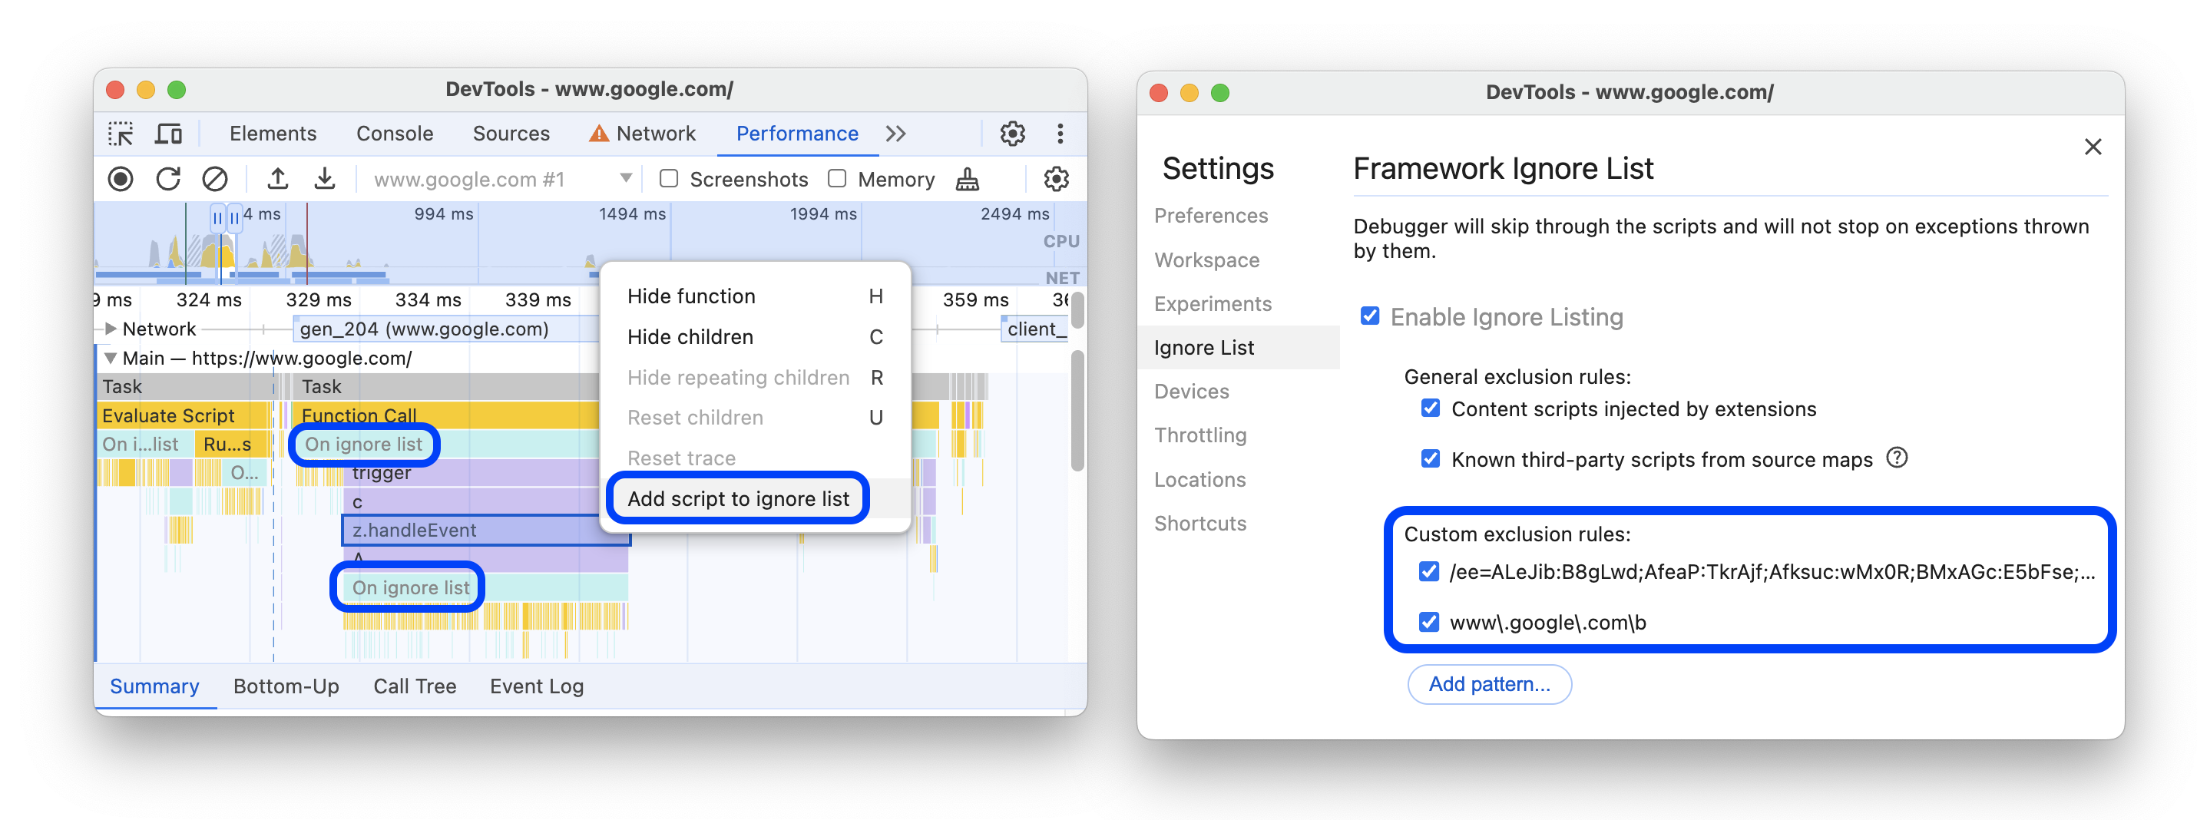Load a saved performance profile
The height and width of the screenshot is (820, 2197).
[x=279, y=179]
